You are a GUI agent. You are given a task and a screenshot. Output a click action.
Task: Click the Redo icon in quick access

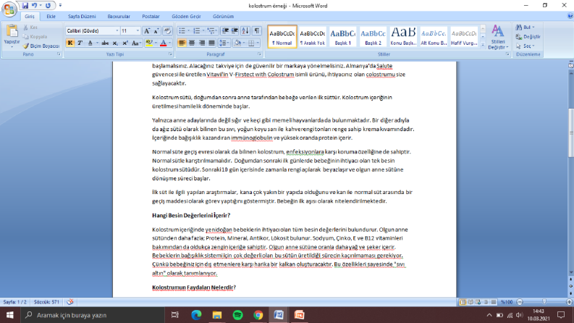[x=48, y=6]
